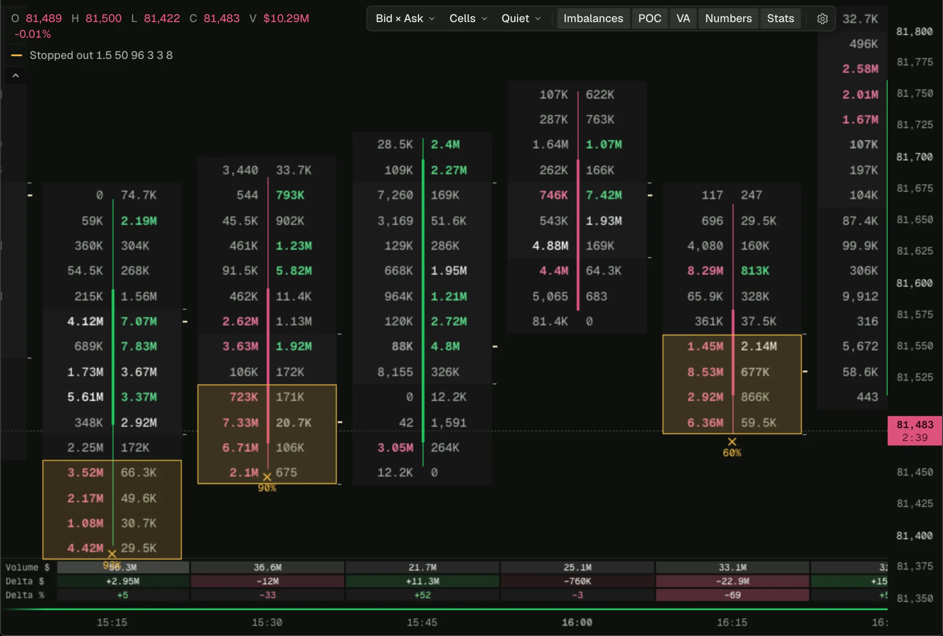Click the 7.07M ask cell at 15:15
The width and height of the screenshot is (943, 636).
(138, 322)
